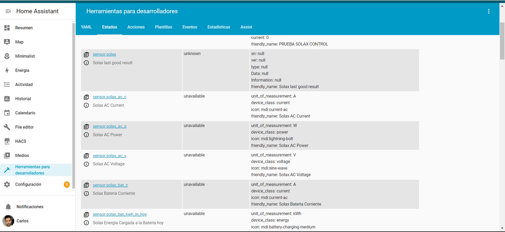Open Notificaciones bell icon

tap(8, 207)
